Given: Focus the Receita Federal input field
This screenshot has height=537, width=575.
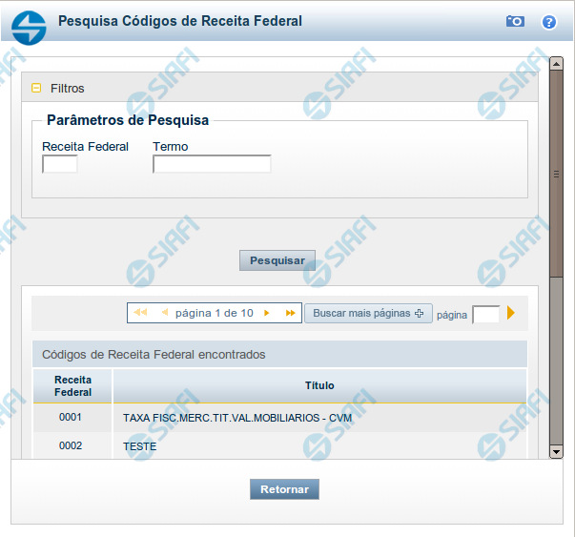Looking at the screenshot, I should pos(60,165).
